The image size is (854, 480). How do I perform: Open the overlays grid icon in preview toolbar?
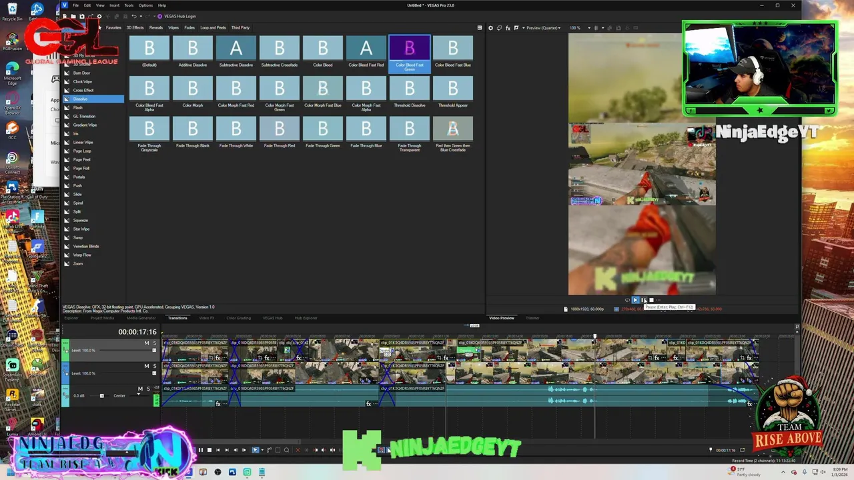[x=596, y=28]
